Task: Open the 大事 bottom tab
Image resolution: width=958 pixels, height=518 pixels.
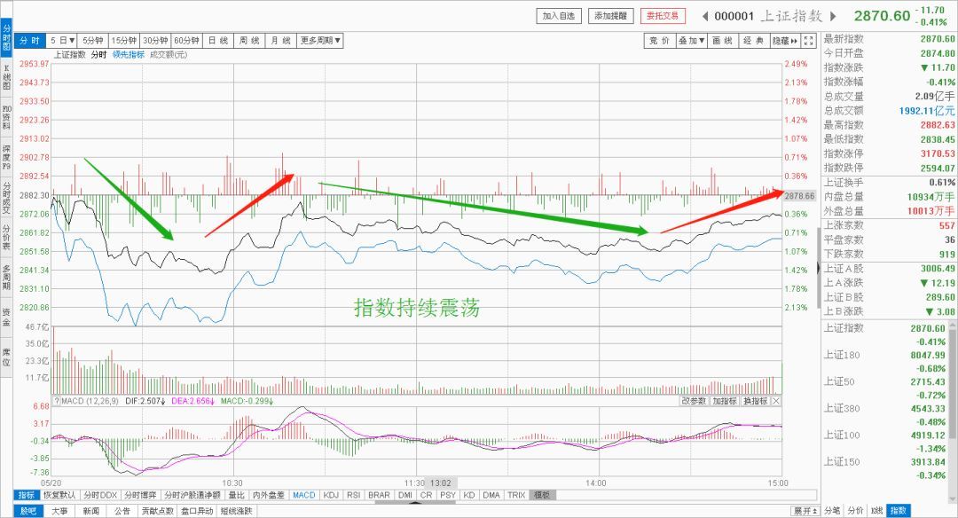Action: click(x=59, y=511)
